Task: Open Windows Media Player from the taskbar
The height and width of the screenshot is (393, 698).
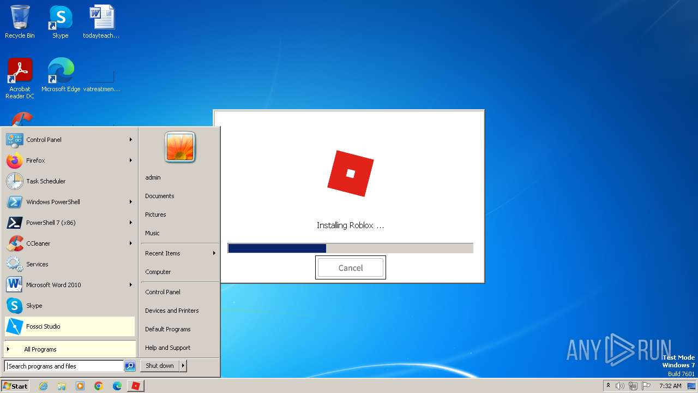Action: 80,386
